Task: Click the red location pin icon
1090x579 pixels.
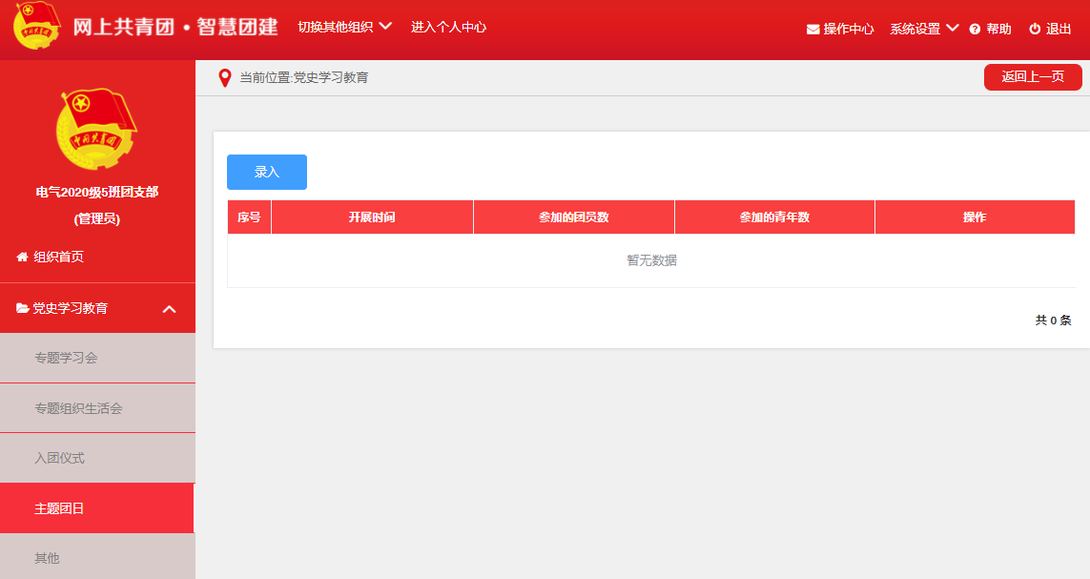Action: pyautogui.click(x=225, y=78)
